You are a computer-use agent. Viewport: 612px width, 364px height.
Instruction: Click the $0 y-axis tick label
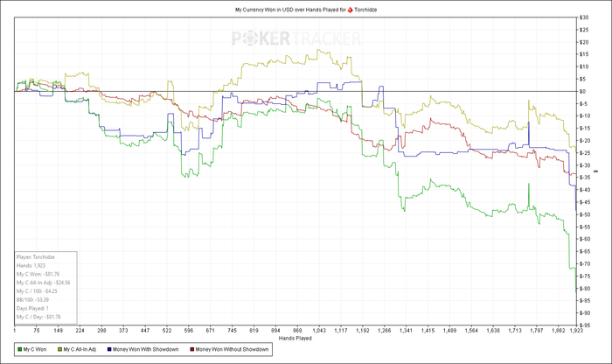tap(582, 91)
